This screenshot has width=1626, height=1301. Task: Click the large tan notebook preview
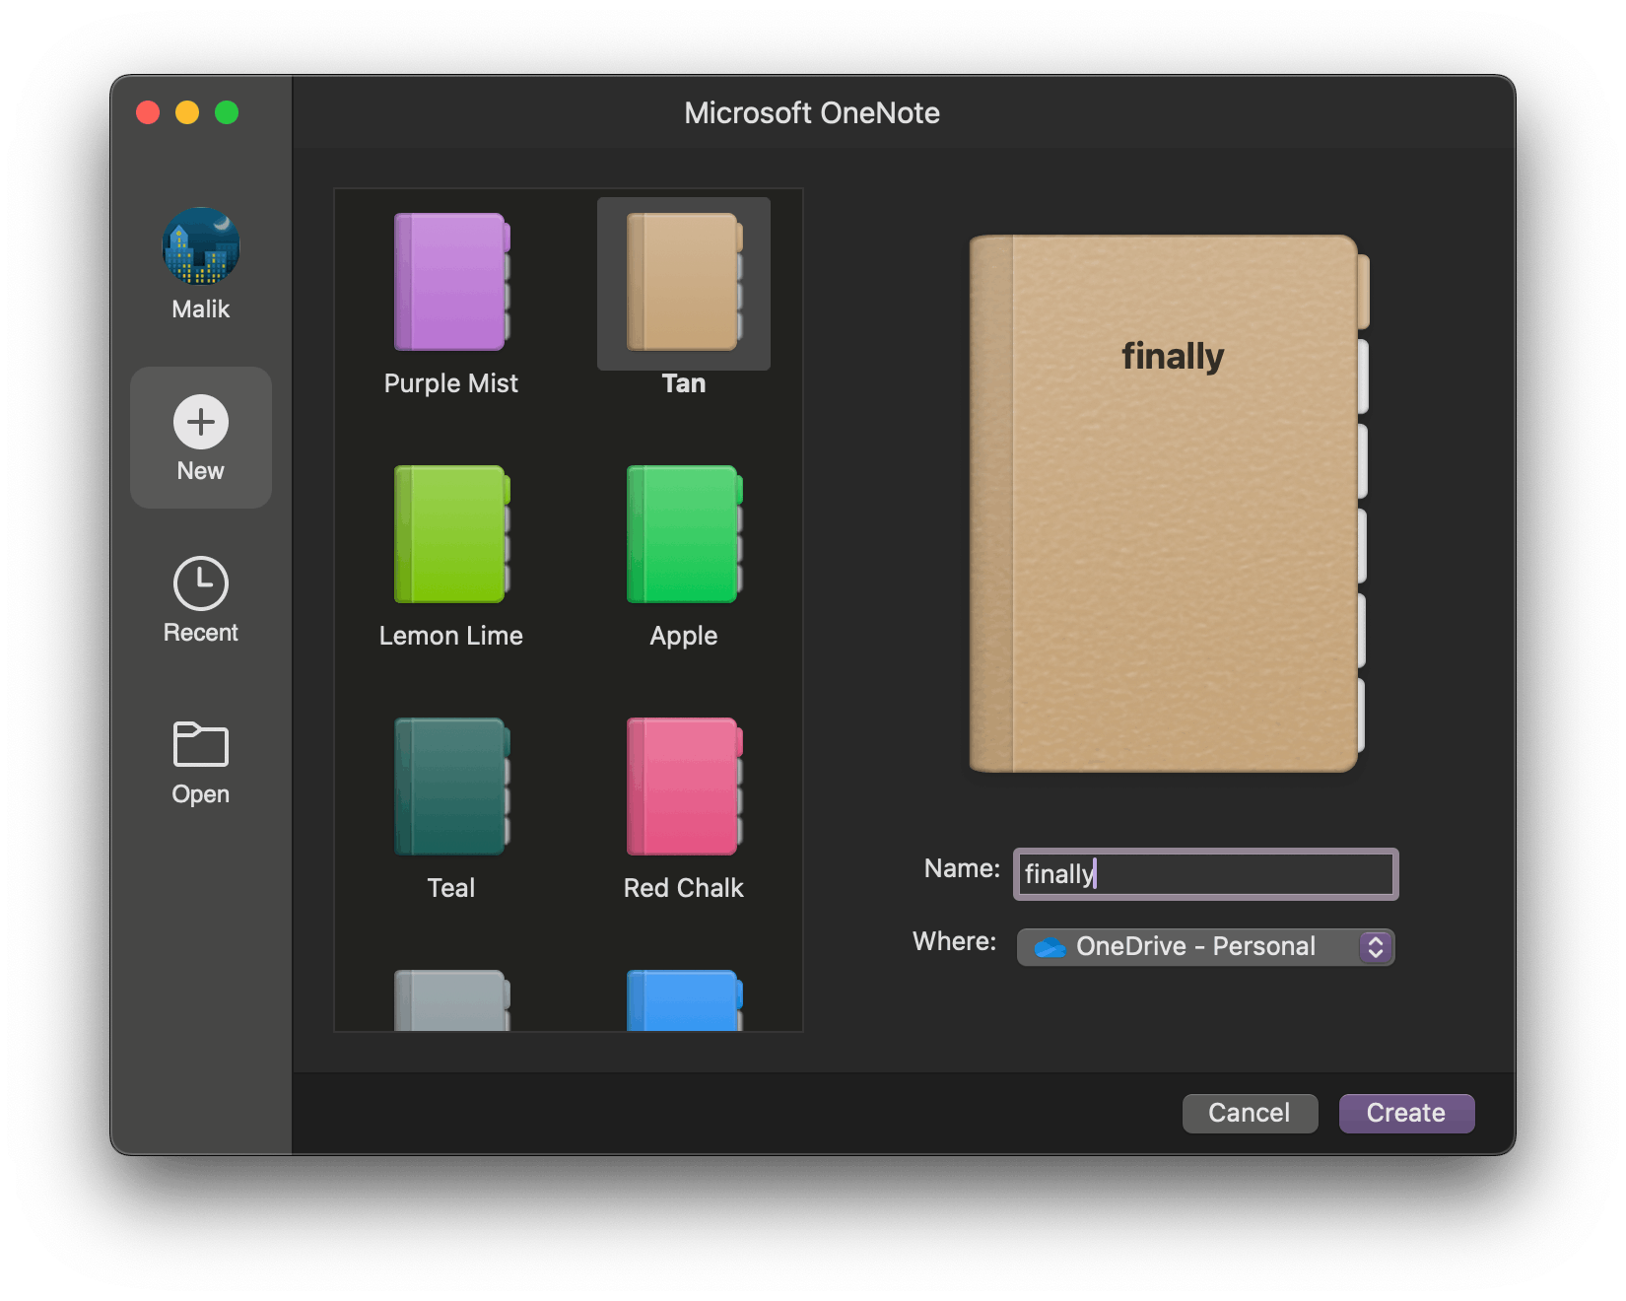(1170, 504)
